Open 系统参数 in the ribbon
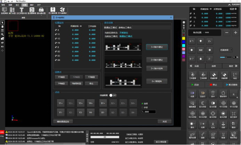The image size is (241, 145). click(x=4, y=11)
